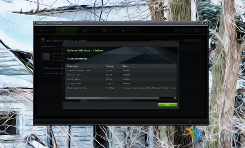Open the Preferences tab
The width and height of the screenshot is (245, 148).
(x=129, y=31)
